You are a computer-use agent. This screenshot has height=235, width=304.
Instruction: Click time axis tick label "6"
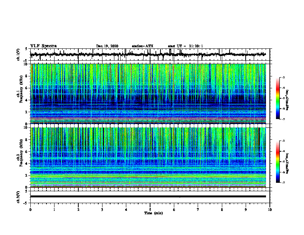click(x=174, y=210)
